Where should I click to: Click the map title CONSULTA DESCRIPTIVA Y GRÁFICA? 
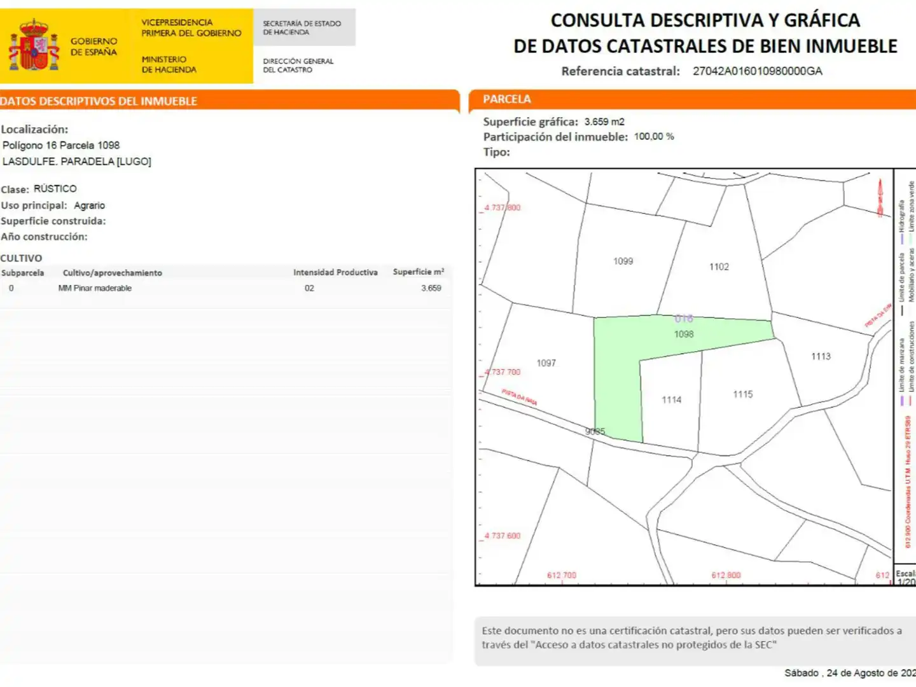pos(705,20)
